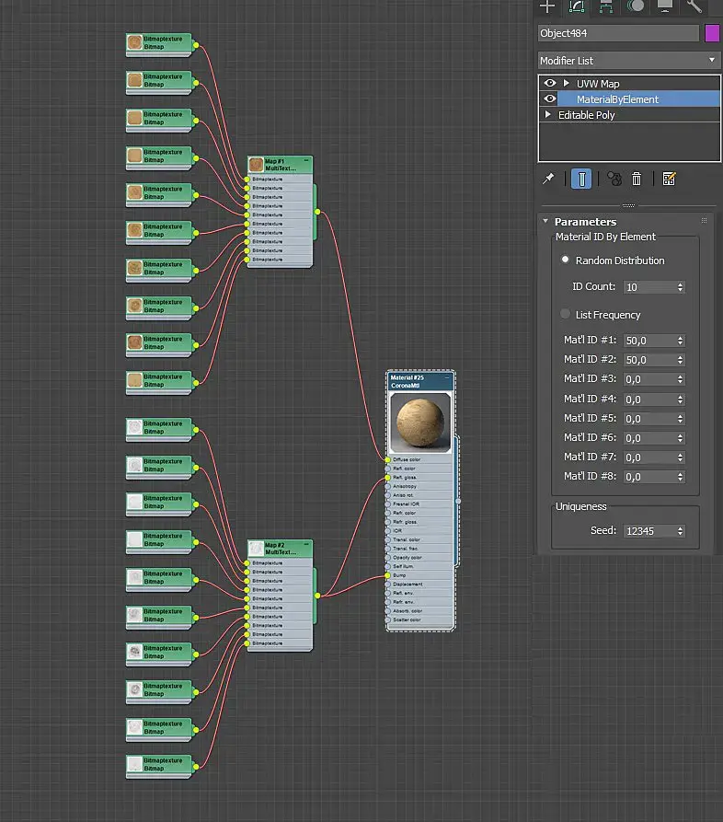
Task: Select List Frequency radio button
Action: 566,315
